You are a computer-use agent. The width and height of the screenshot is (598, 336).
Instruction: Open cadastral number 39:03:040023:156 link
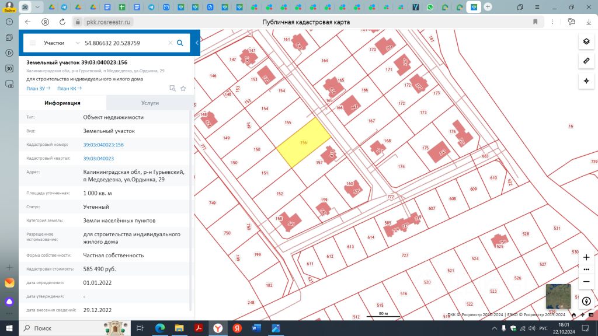[x=103, y=145]
